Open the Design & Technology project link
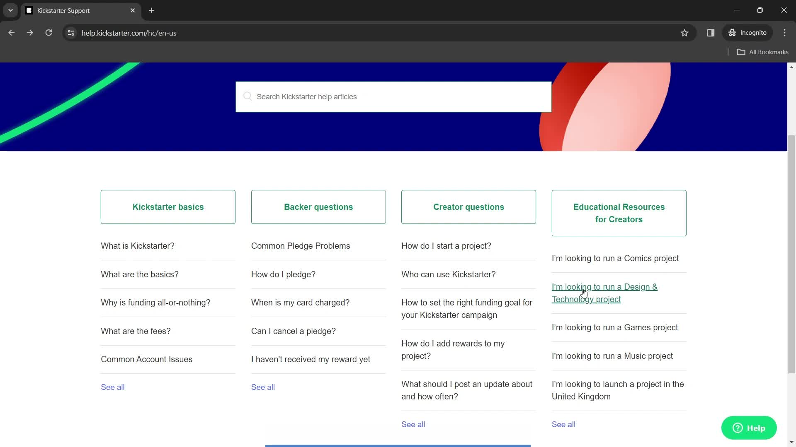 pos(604,293)
